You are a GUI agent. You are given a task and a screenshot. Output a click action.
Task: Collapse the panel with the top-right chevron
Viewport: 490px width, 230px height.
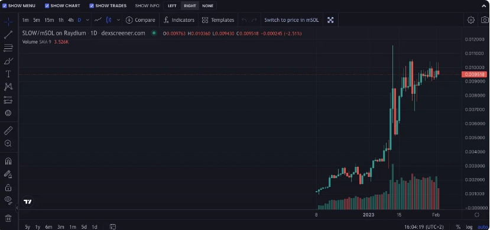pyautogui.click(x=484, y=6)
